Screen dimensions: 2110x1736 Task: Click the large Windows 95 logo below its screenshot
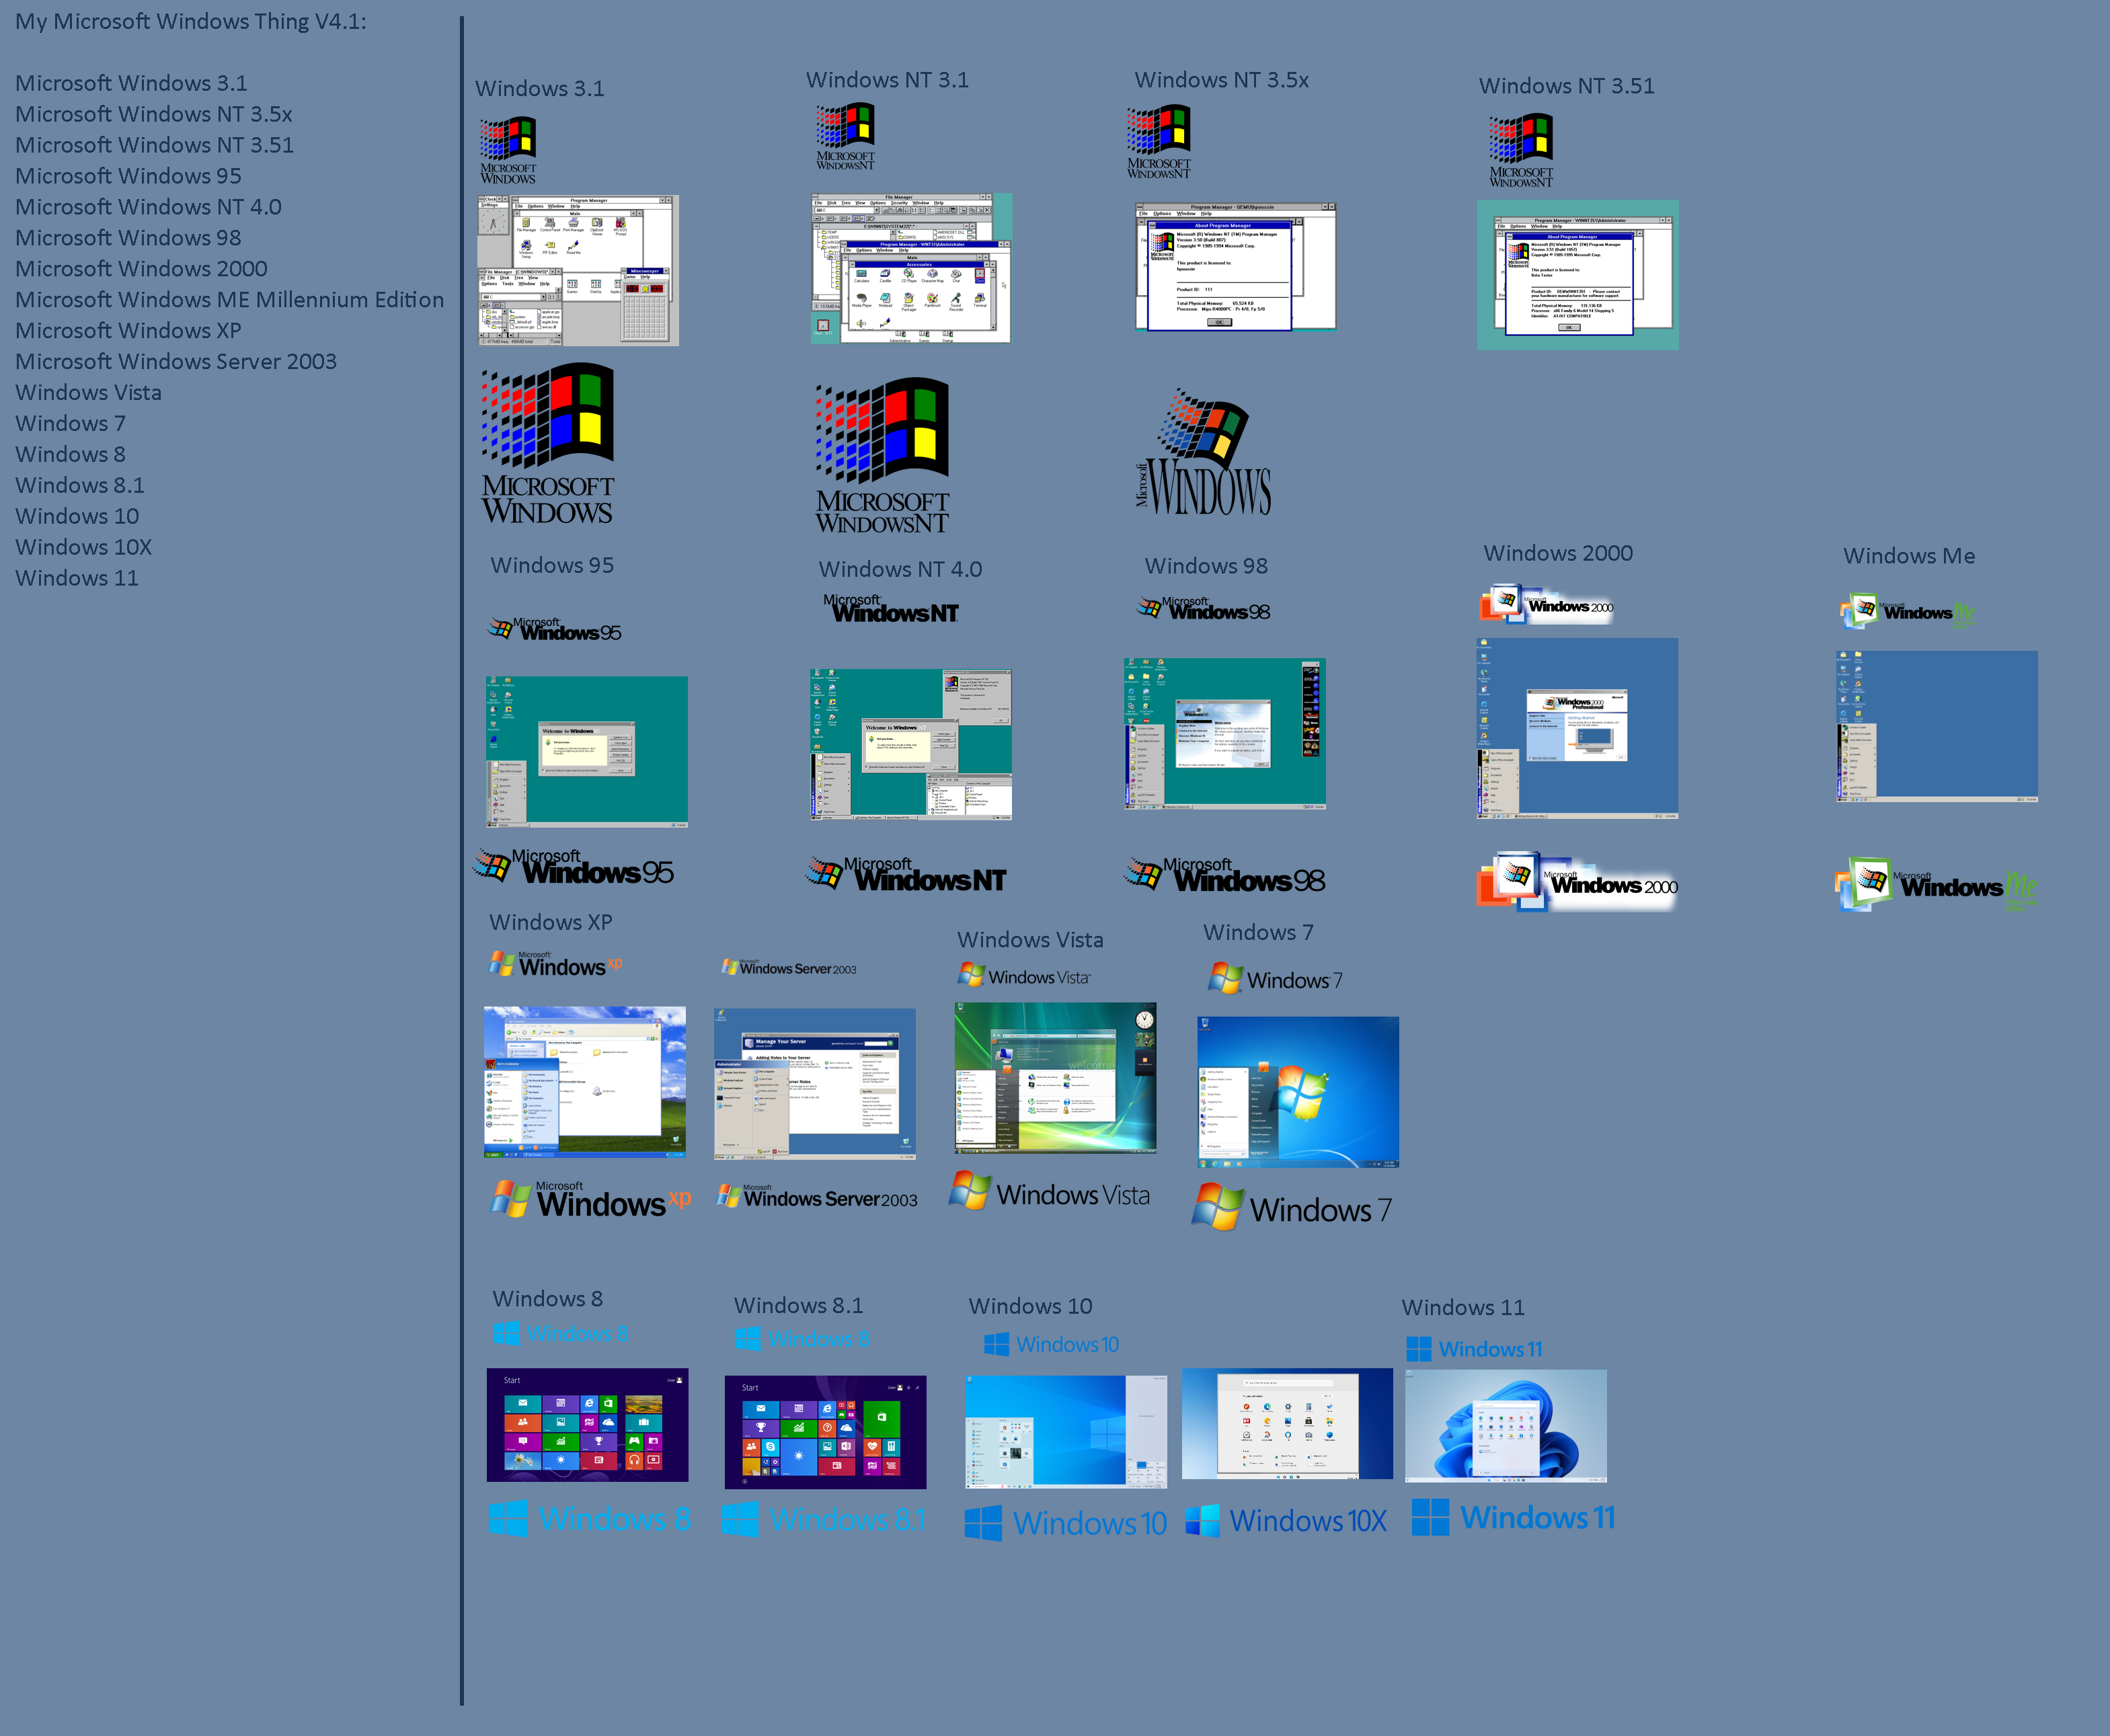pyautogui.click(x=574, y=867)
